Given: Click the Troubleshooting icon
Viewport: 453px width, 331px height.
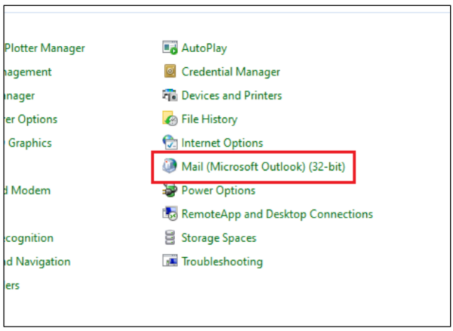Looking at the screenshot, I should point(170,261).
